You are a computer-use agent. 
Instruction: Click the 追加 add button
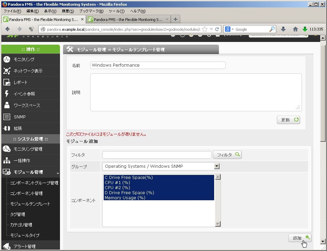pyautogui.click(x=300, y=238)
